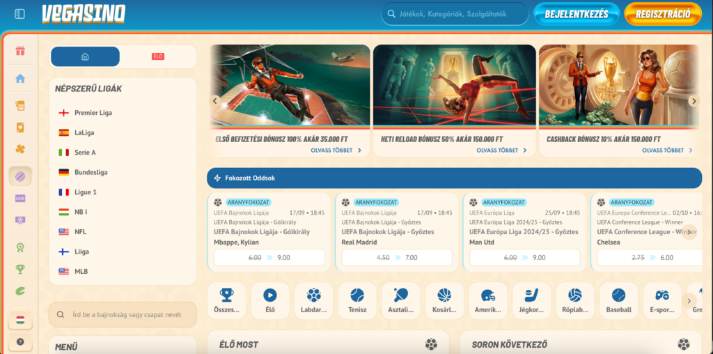Select the Tenisz category icon
This screenshot has width=713, height=354.
pos(357,301)
